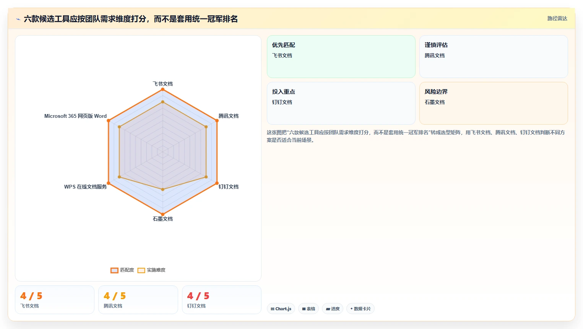This screenshot has height=329, width=583.
Task: Click 腾讯文档 inside the 谨慎评估 card
Action: coord(435,55)
